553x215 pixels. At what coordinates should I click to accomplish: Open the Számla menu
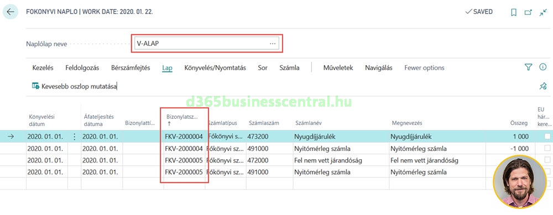[x=289, y=67]
